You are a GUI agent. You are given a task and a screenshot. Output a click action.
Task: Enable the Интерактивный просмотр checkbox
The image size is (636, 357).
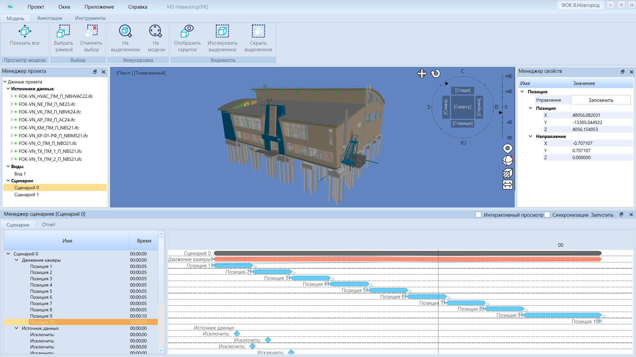click(478, 215)
